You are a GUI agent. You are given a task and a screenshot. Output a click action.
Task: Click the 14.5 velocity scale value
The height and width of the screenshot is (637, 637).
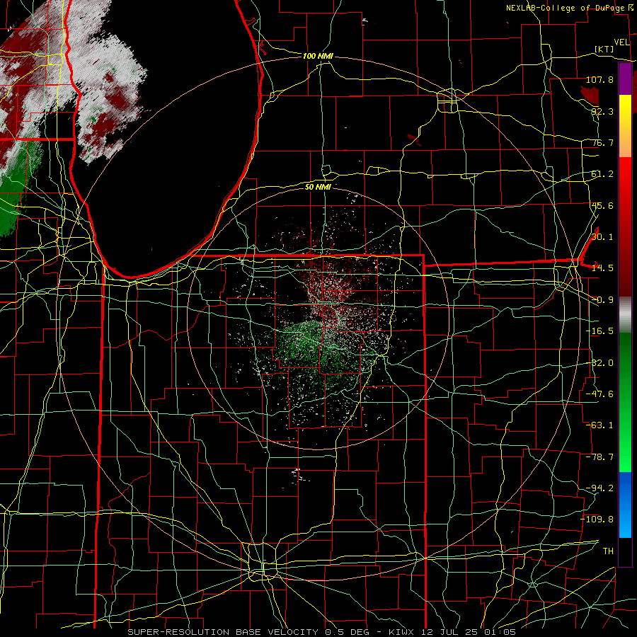pos(602,268)
